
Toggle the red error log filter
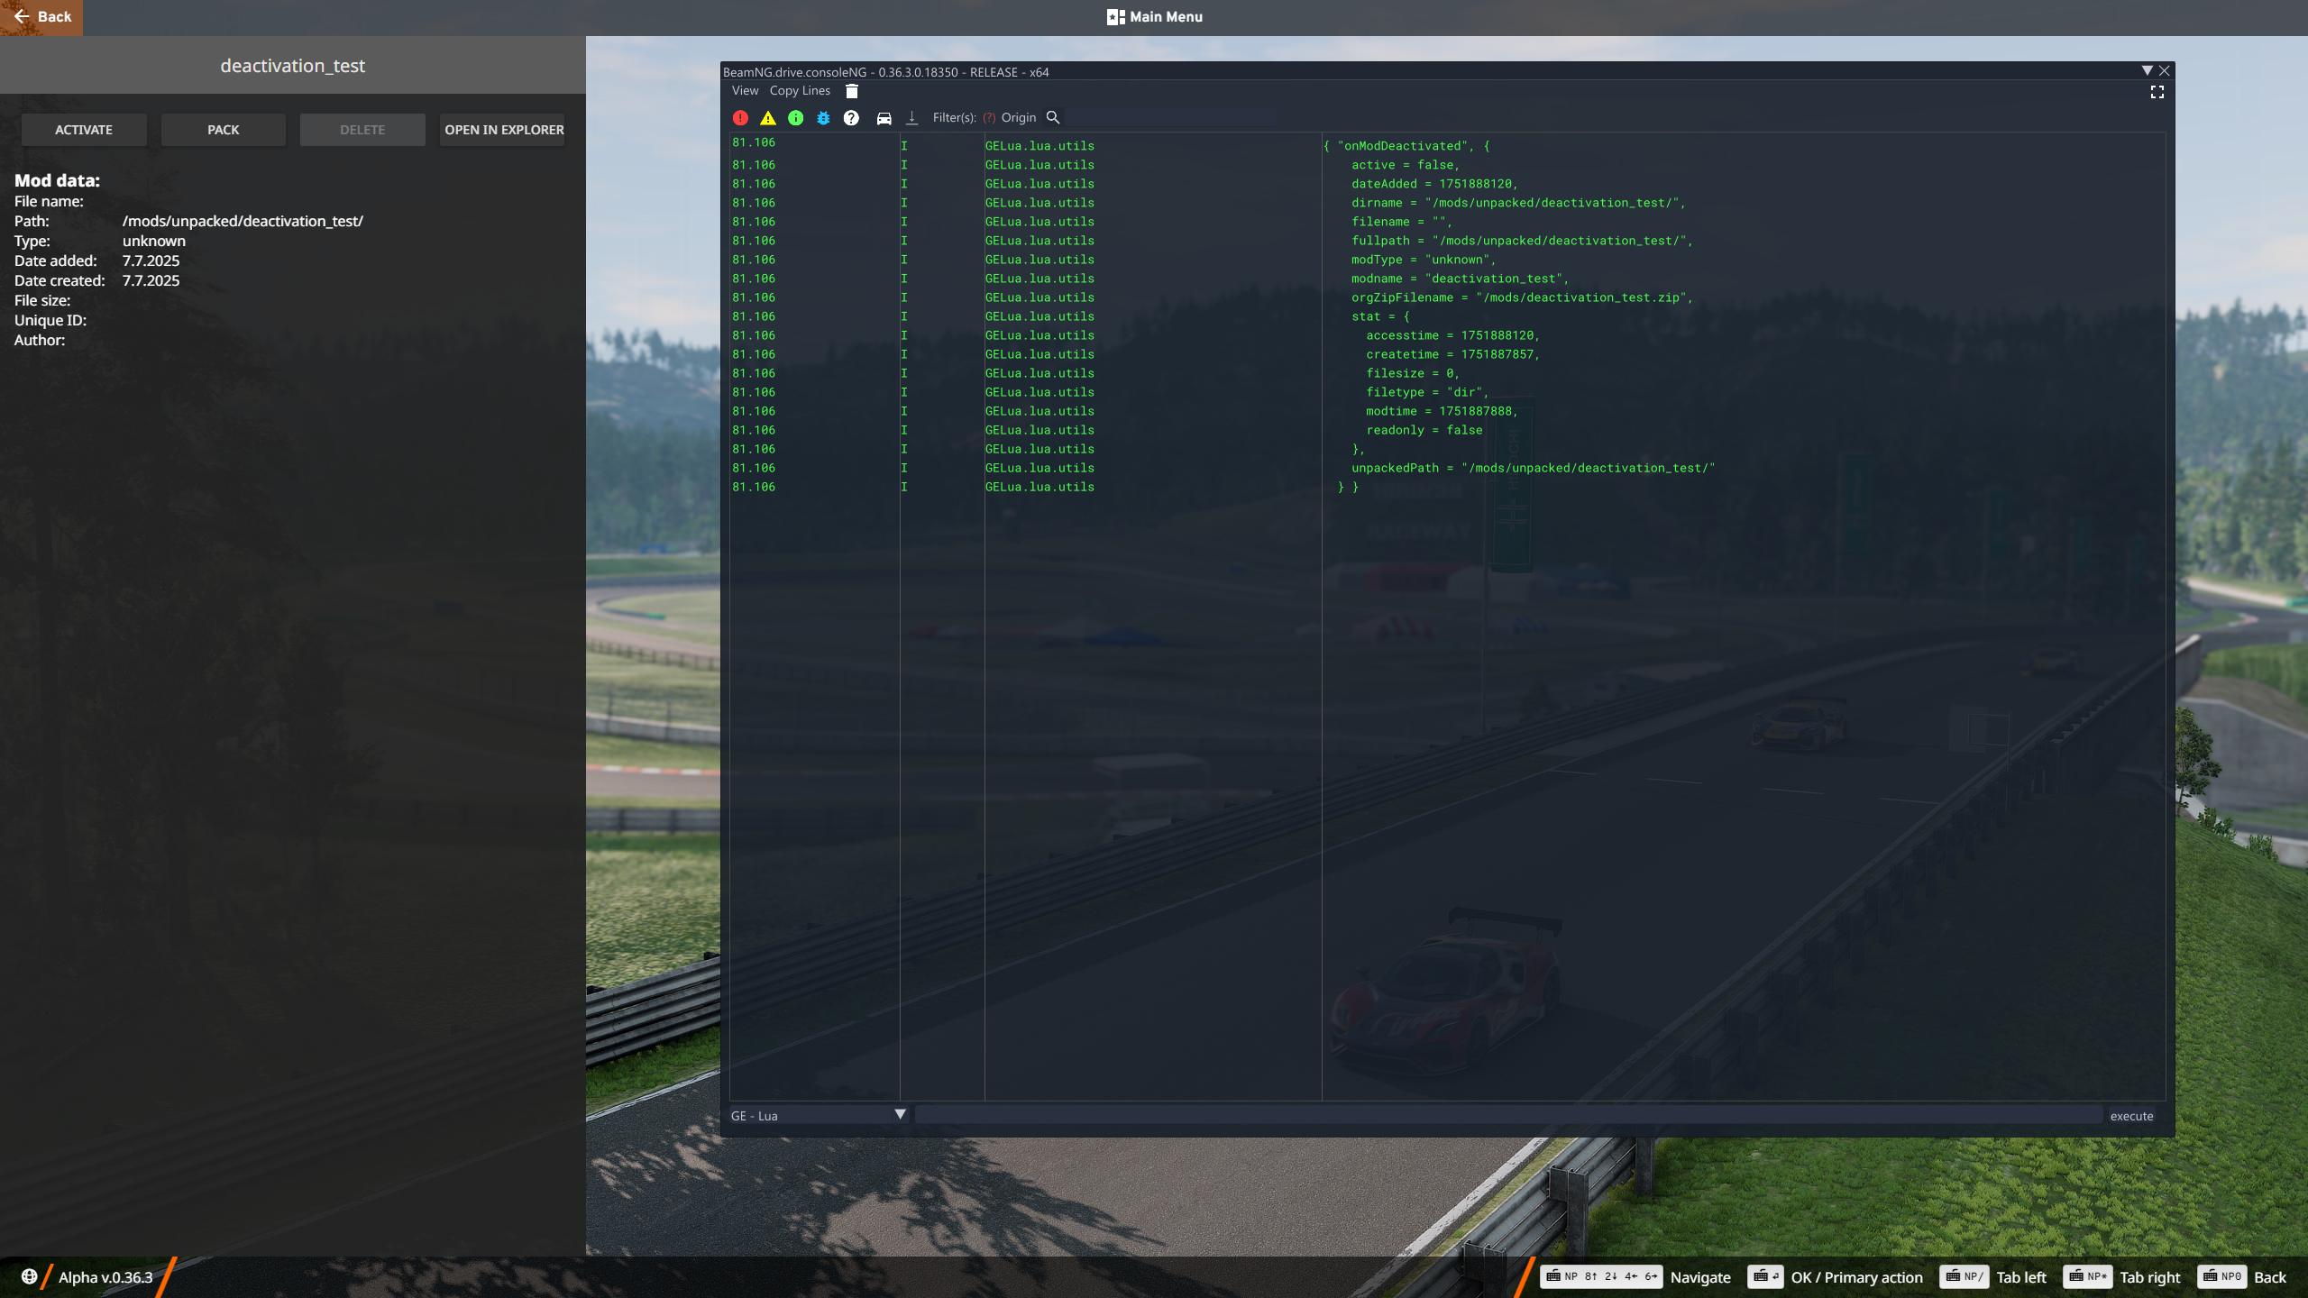click(740, 118)
